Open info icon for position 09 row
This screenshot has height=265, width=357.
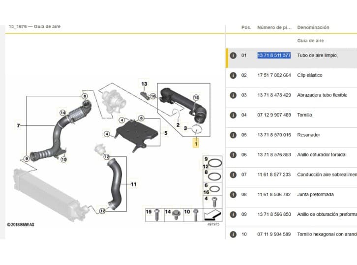pos(233,214)
